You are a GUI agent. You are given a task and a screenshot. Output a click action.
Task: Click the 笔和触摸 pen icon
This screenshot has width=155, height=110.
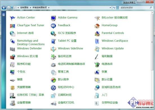tap(97, 57)
